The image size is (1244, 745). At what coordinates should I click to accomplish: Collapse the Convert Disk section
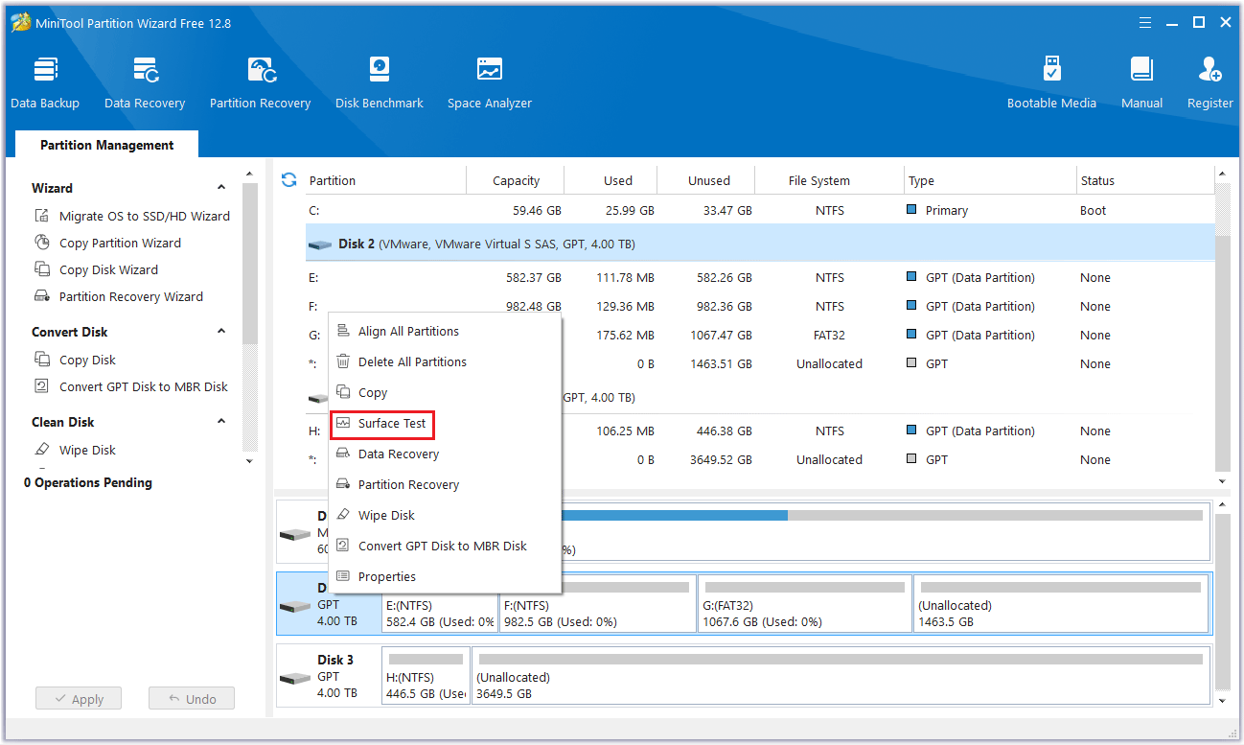(221, 332)
